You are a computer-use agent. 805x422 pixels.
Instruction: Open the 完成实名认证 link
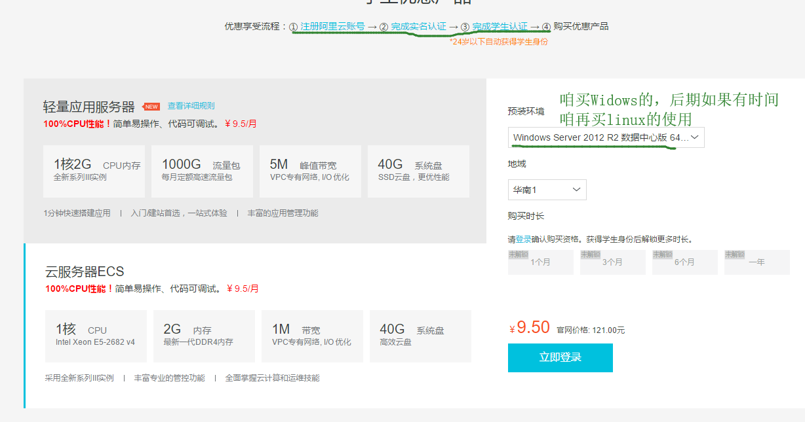418,26
